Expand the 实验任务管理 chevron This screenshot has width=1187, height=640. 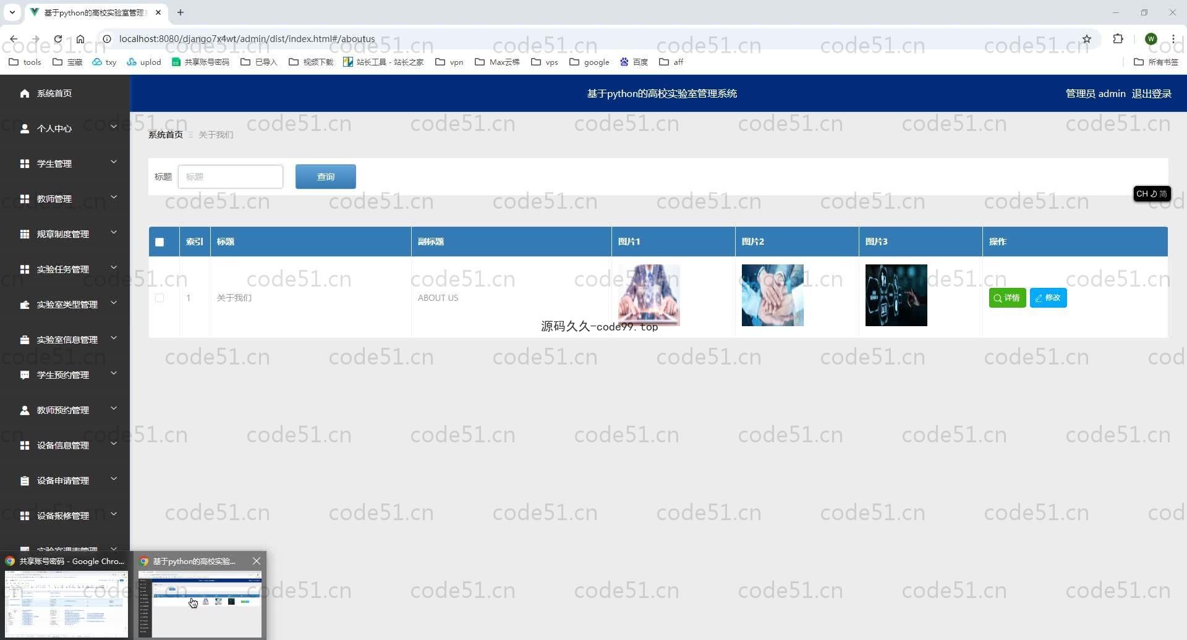[x=114, y=268]
